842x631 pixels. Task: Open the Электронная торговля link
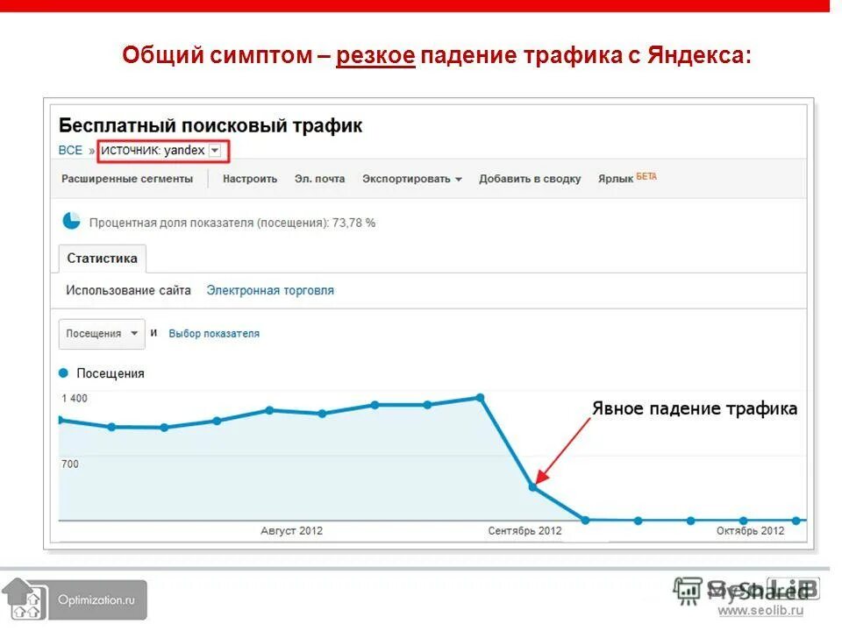click(x=270, y=290)
